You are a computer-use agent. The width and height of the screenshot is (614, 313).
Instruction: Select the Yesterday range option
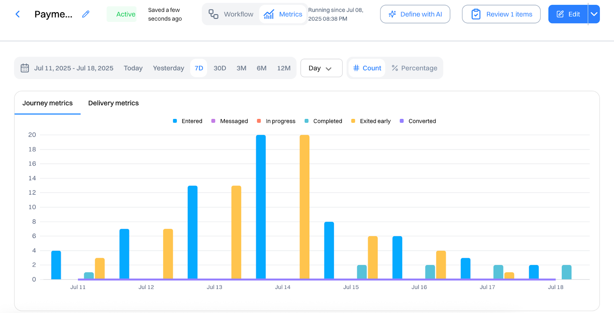(x=168, y=68)
